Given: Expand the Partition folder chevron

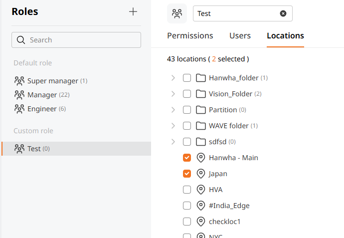Looking at the screenshot, I should point(173,110).
